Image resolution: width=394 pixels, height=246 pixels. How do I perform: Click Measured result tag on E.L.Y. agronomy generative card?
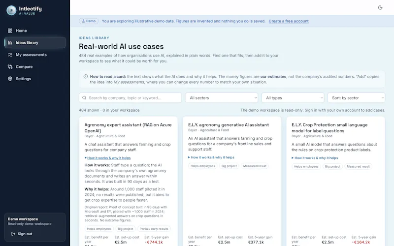[x=255, y=166]
